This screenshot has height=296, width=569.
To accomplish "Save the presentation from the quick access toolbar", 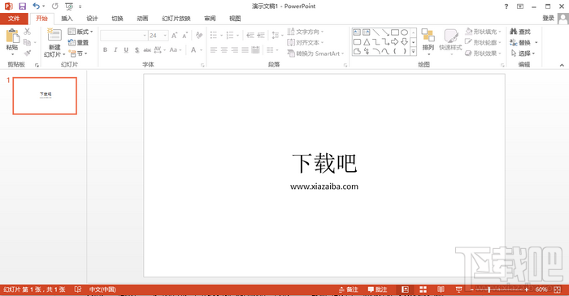I will 23,6.
